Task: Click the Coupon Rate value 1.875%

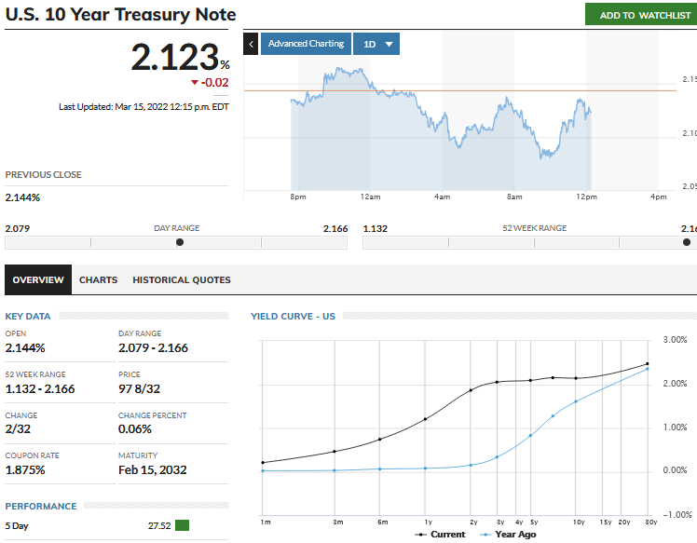Action: point(25,470)
